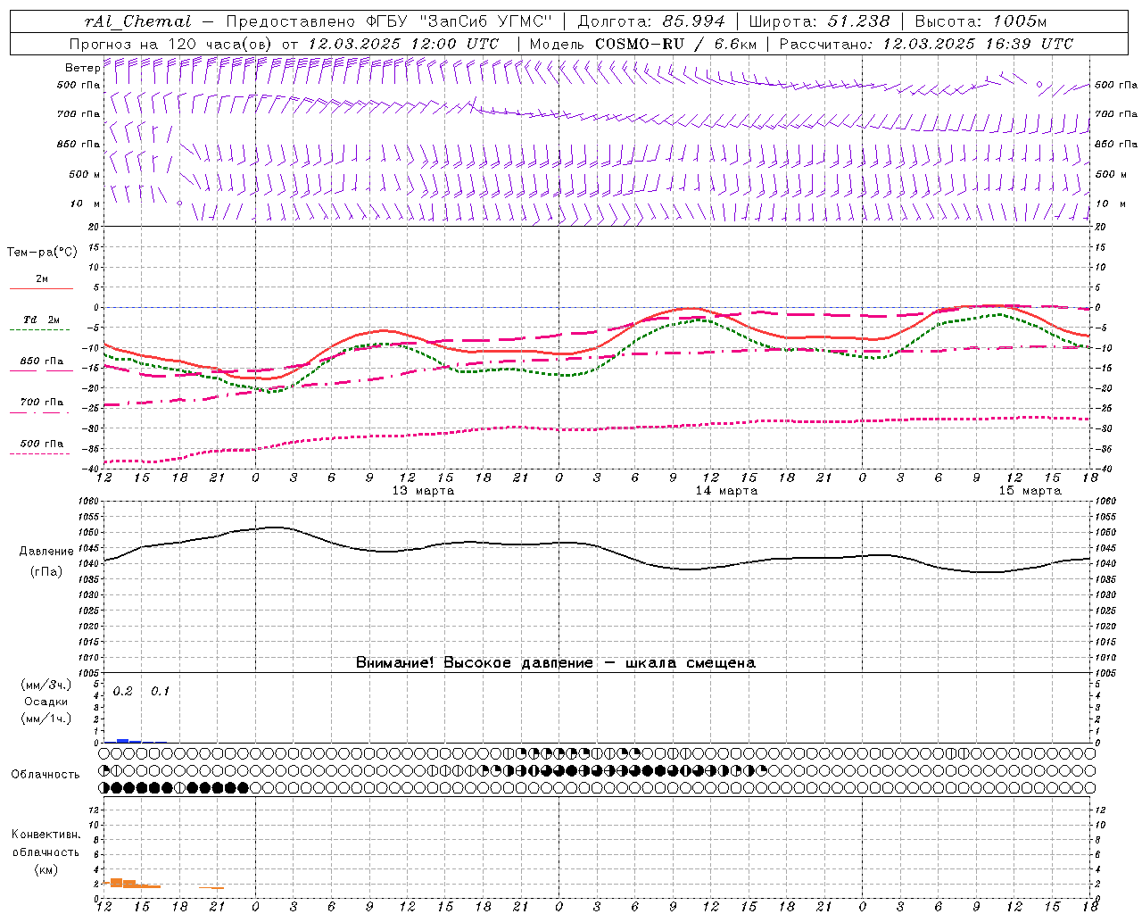Click the "Облачность" cloud cover label
1142x914 pixels.
tap(46, 775)
